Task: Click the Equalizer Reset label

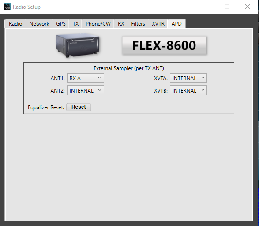Action: coord(46,107)
